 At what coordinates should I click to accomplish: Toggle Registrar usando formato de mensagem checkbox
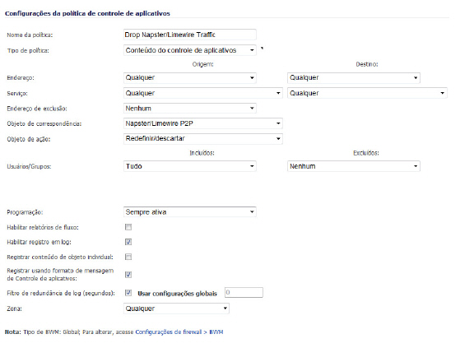pyautogui.click(x=128, y=274)
